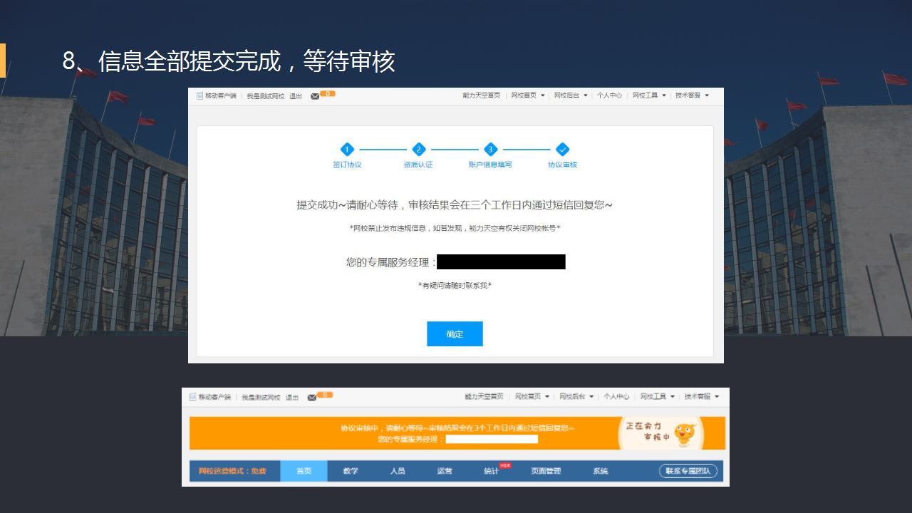Click the orange mascot character in the banner

(684, 432)
